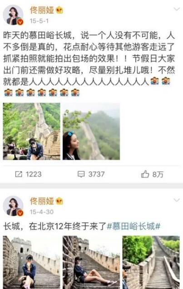Open the #慕田峪长城# hashtag link
The width and height of the screenshot is (183, 289).
point(134,226)
